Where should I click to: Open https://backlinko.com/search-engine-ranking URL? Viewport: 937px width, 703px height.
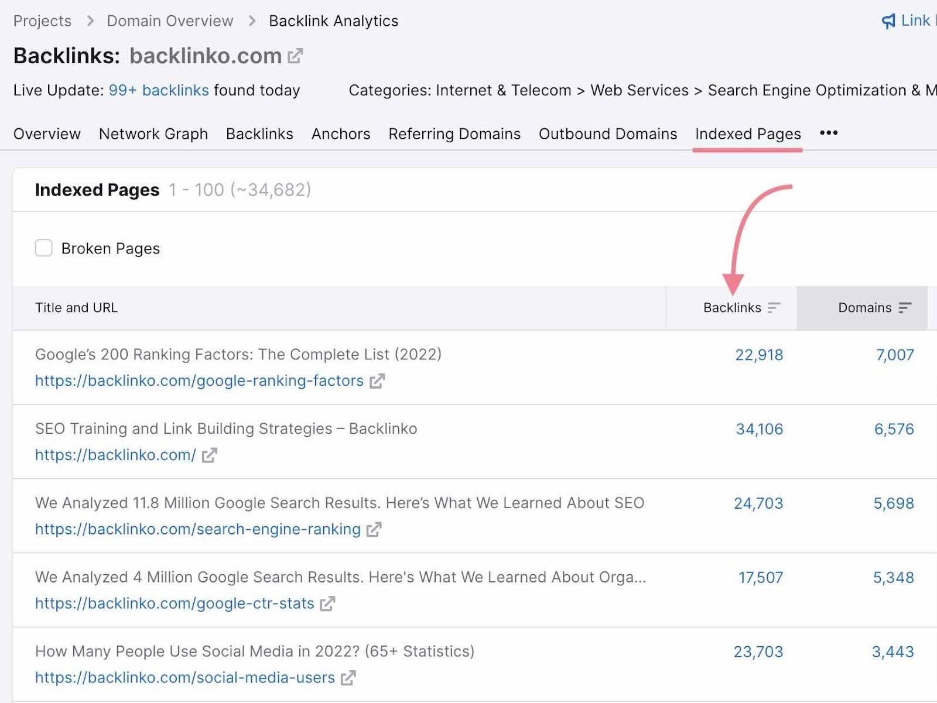click(x=198, y=530)
